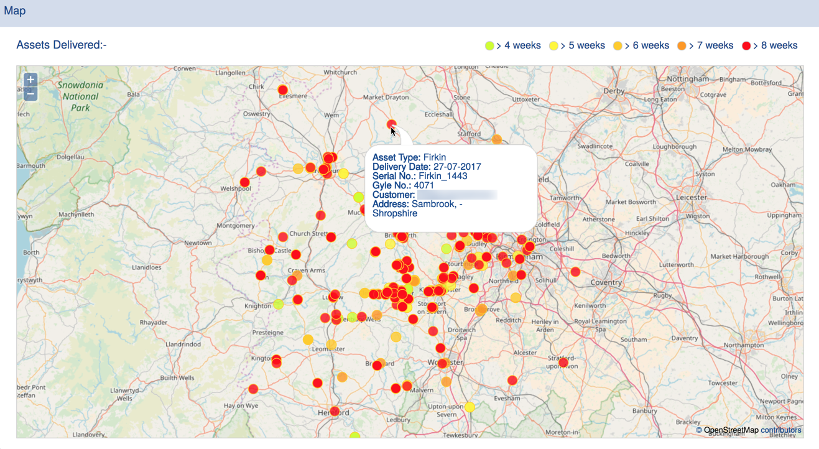
Task: Click the '> 4 weeks' legend text
Action: 519,45
